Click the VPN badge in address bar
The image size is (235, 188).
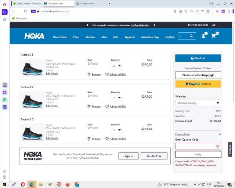(x=33, y=11)
